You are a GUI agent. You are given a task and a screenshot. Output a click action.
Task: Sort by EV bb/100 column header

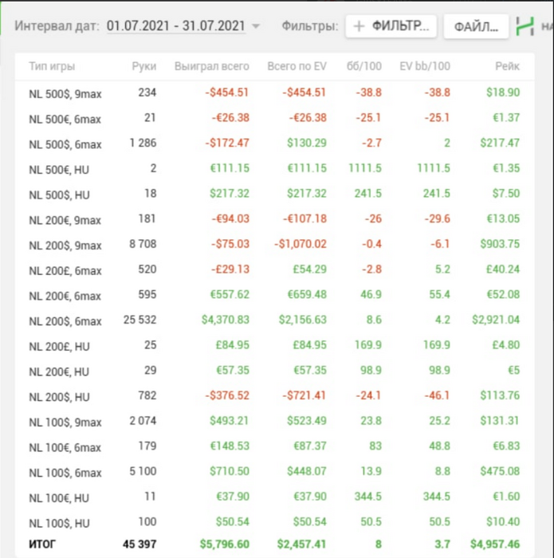[425, 66]
